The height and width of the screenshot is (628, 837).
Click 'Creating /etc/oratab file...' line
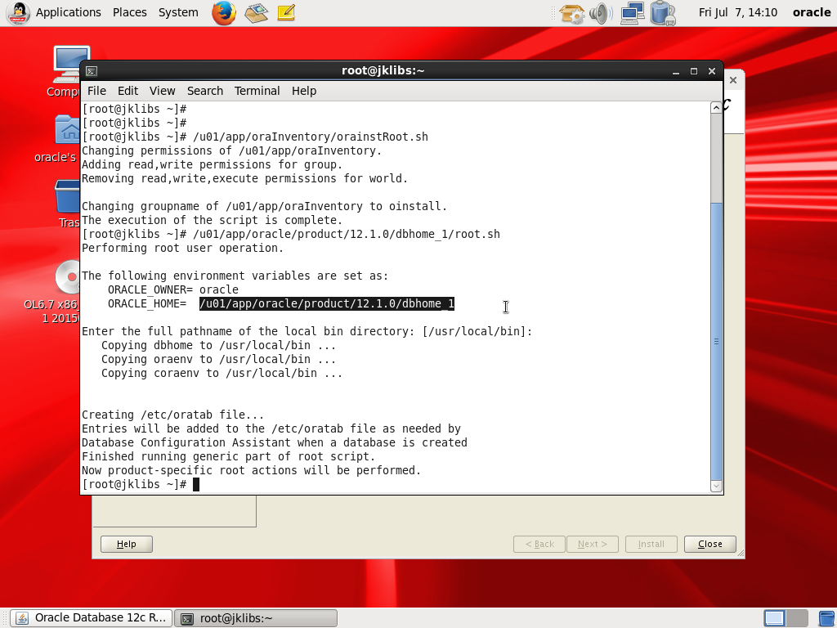[x=172, y=415]
